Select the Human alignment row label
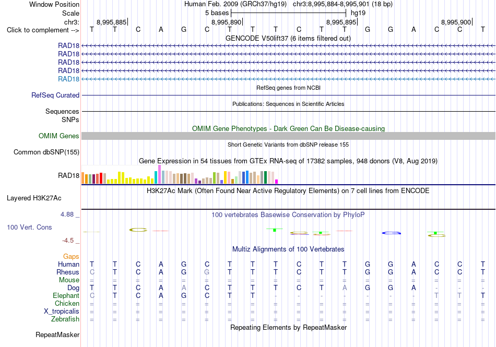 tap(68, 264)
